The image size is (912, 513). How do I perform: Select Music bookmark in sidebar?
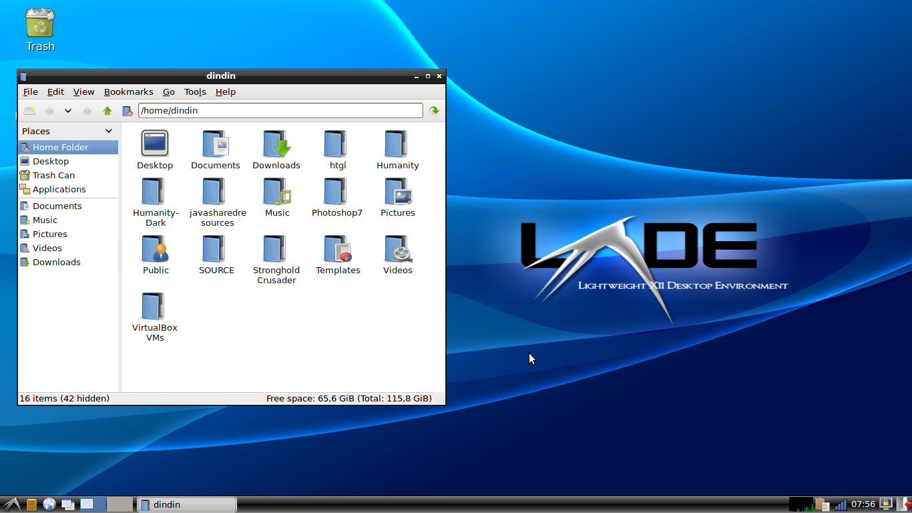click(68, 220)
